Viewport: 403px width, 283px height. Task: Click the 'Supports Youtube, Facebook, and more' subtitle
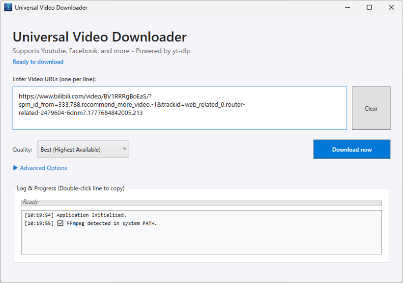click(102, 51)
